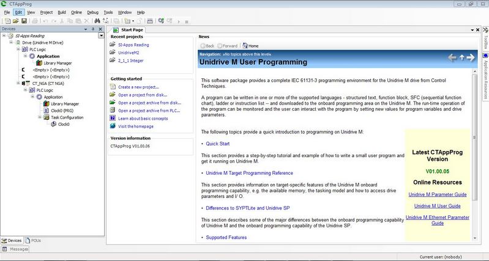Click the right navigation arrow in header

tap(471, 57)
